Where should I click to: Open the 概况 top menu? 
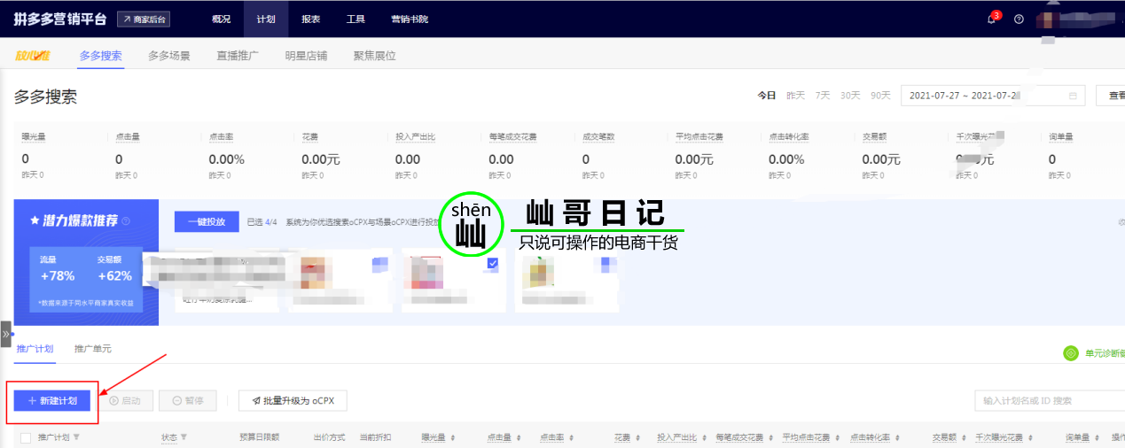[222, 19]
